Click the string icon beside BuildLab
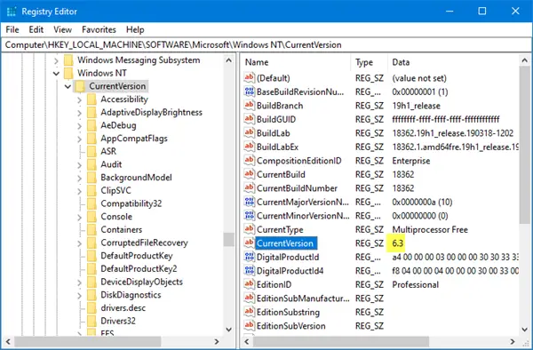The height and width of the screenshot is (350, 533). pos(249,133)
